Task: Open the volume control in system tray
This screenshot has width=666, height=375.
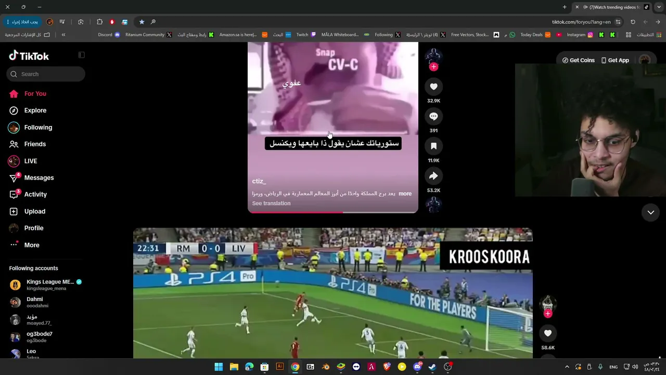Action: (x=635, y=367)
